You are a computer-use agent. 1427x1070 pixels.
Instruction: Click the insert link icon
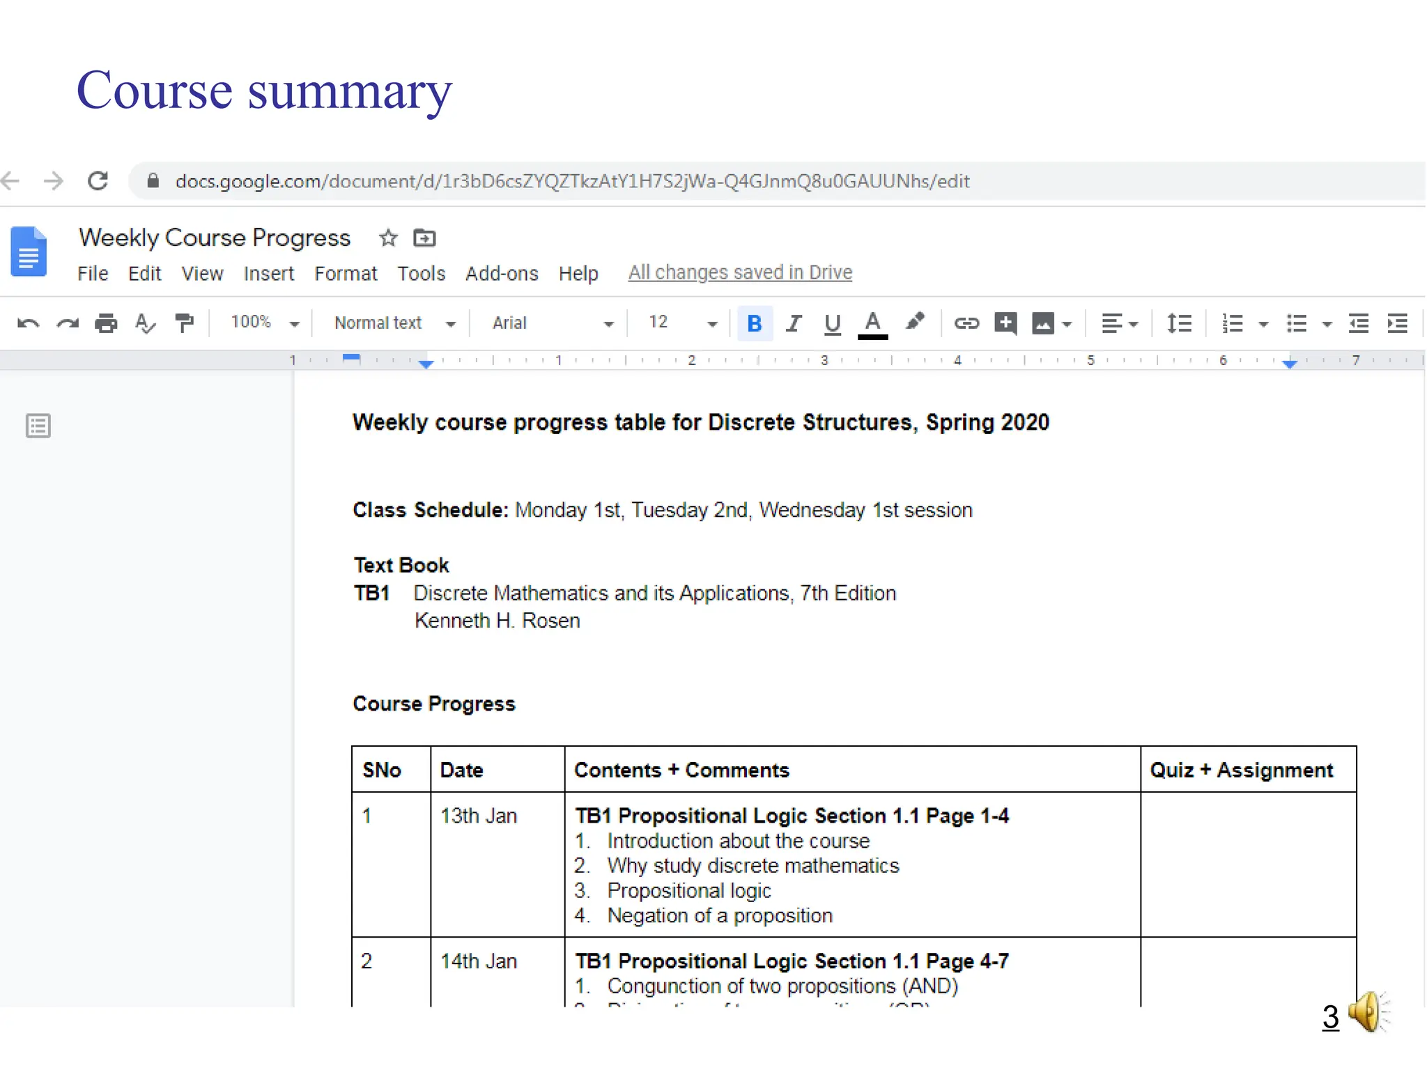tap(966, 323)
